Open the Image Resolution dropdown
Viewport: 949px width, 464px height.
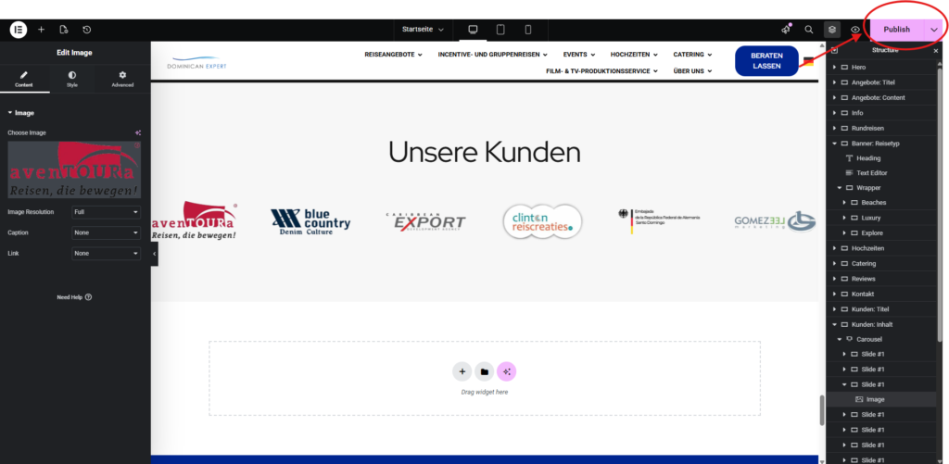pos(106,212)
